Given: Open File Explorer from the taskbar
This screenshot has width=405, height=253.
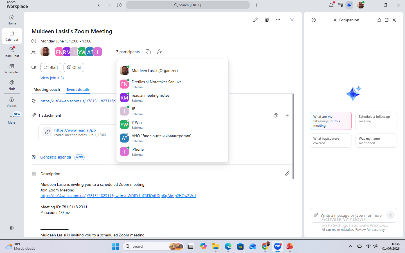Looking at the screenshot, I should coord(216,246).
